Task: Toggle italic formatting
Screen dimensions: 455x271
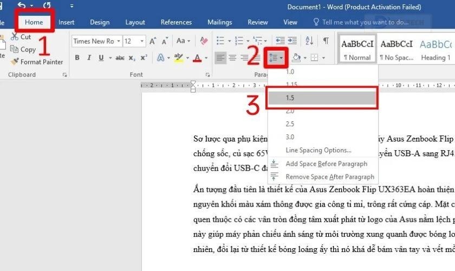Action: (89, 57)
